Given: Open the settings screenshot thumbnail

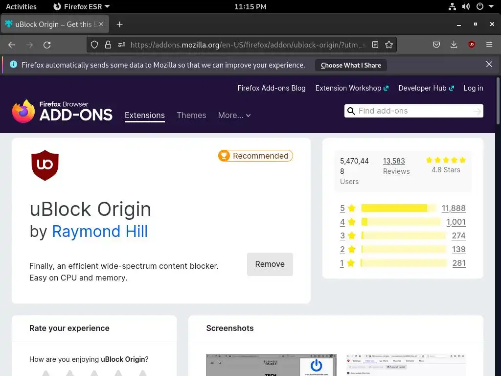Looking at the screenshot, I should (x=406, y=365).
